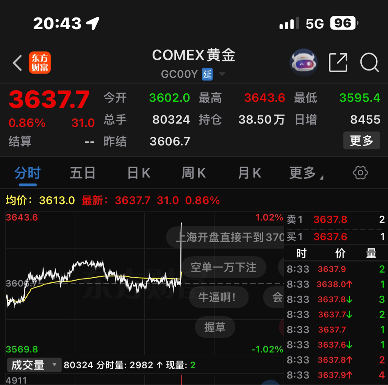The width and height of the screenshot is (388, 385).
Task: Expand the 更多 chart period dropdown
Action: point(306,172)
